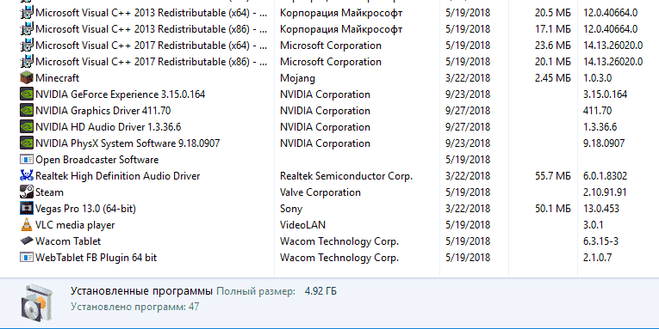The height and width of the screenshot is (329, 659).
Task: Select the Minecraft program entry
Action: [57, 78]
